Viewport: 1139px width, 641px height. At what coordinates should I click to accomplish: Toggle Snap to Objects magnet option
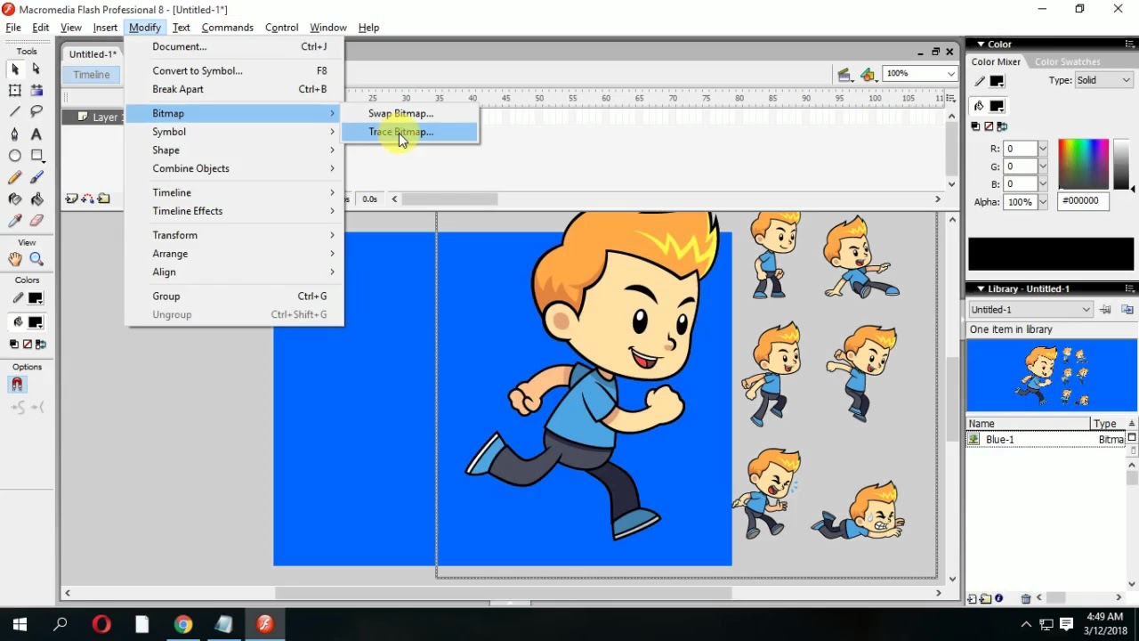16,385
